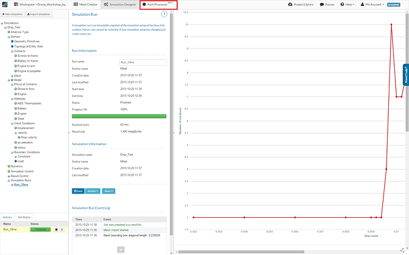The width and height of the screenshot is (409, 255).
Task: Collapse the Domain tree node
Action: [x=9, y=37]
